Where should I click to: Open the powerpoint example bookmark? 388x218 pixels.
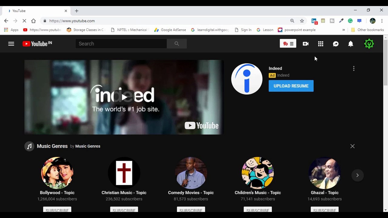(x=297, y=30)
